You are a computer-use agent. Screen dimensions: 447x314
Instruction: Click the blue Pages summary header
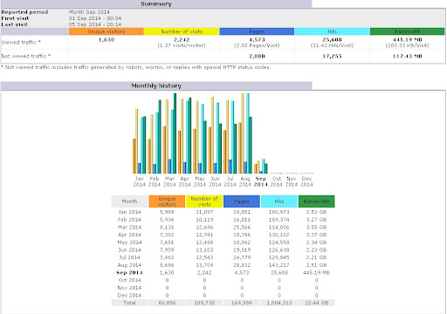tap(257, 31)
